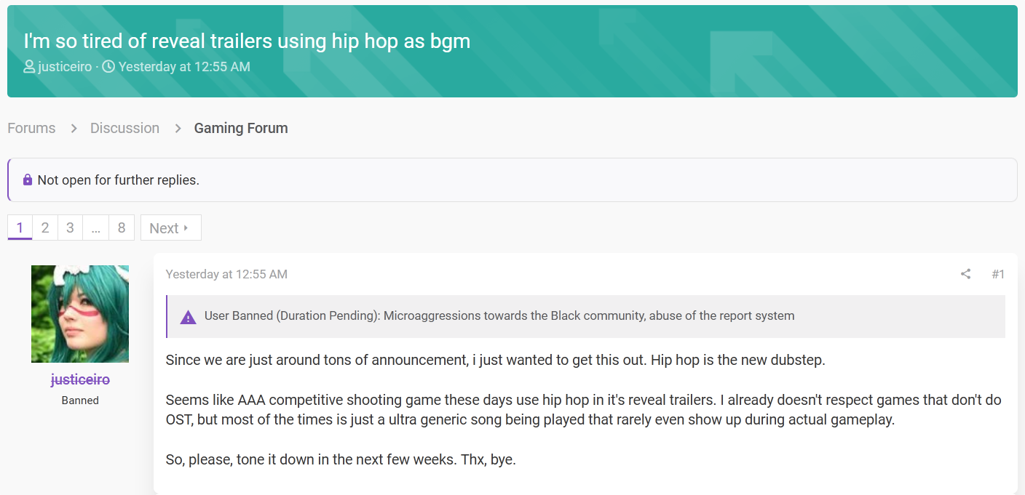This screenshot has height=495, width=1025.
Task: Click the thread title about hip hop trailers
Action: tap(247, 41)
